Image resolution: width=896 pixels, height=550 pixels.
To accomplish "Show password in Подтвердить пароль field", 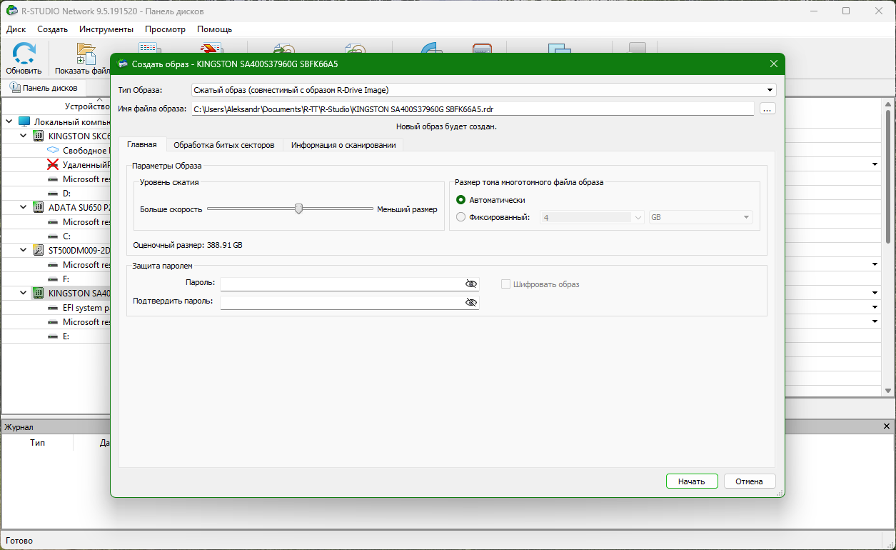I will click(470, 302).
